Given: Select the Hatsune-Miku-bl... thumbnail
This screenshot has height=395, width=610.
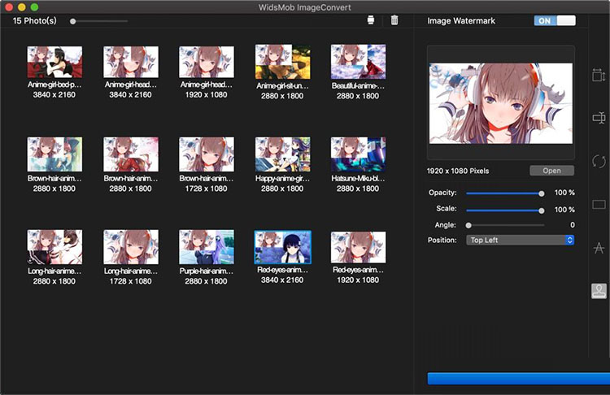Looking at the screenshot, I should (x=359, y=154).
